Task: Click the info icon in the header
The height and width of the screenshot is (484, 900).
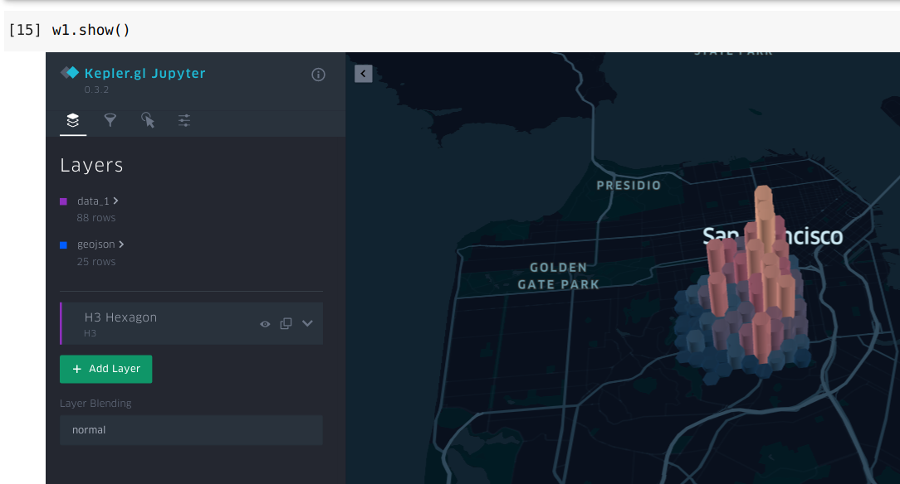Action: [x=318, y=74]
